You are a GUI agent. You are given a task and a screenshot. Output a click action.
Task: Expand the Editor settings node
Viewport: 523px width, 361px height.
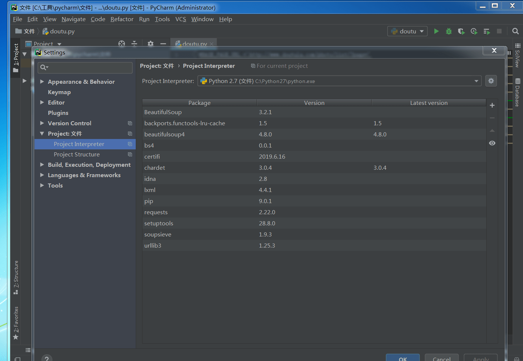tap(42, 102)
